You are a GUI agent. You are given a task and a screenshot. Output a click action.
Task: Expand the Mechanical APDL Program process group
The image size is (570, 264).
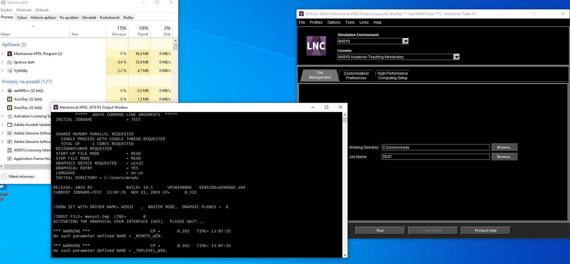(3, 54)
